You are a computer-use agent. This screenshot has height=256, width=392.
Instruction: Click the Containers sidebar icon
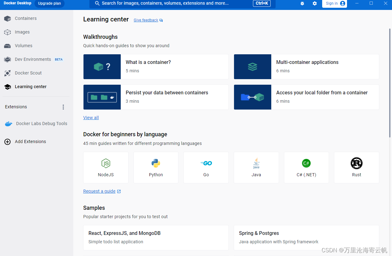(x=7, y=19)
